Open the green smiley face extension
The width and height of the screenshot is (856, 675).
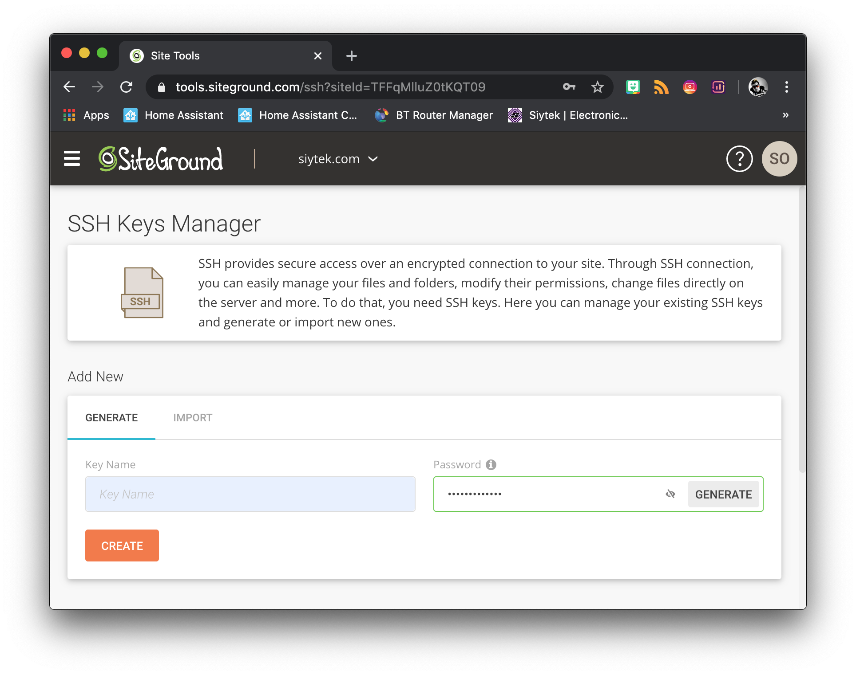point(633,87)
